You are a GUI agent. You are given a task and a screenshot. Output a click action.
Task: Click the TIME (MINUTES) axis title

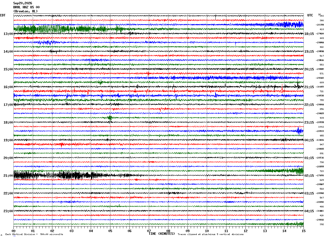162,234
